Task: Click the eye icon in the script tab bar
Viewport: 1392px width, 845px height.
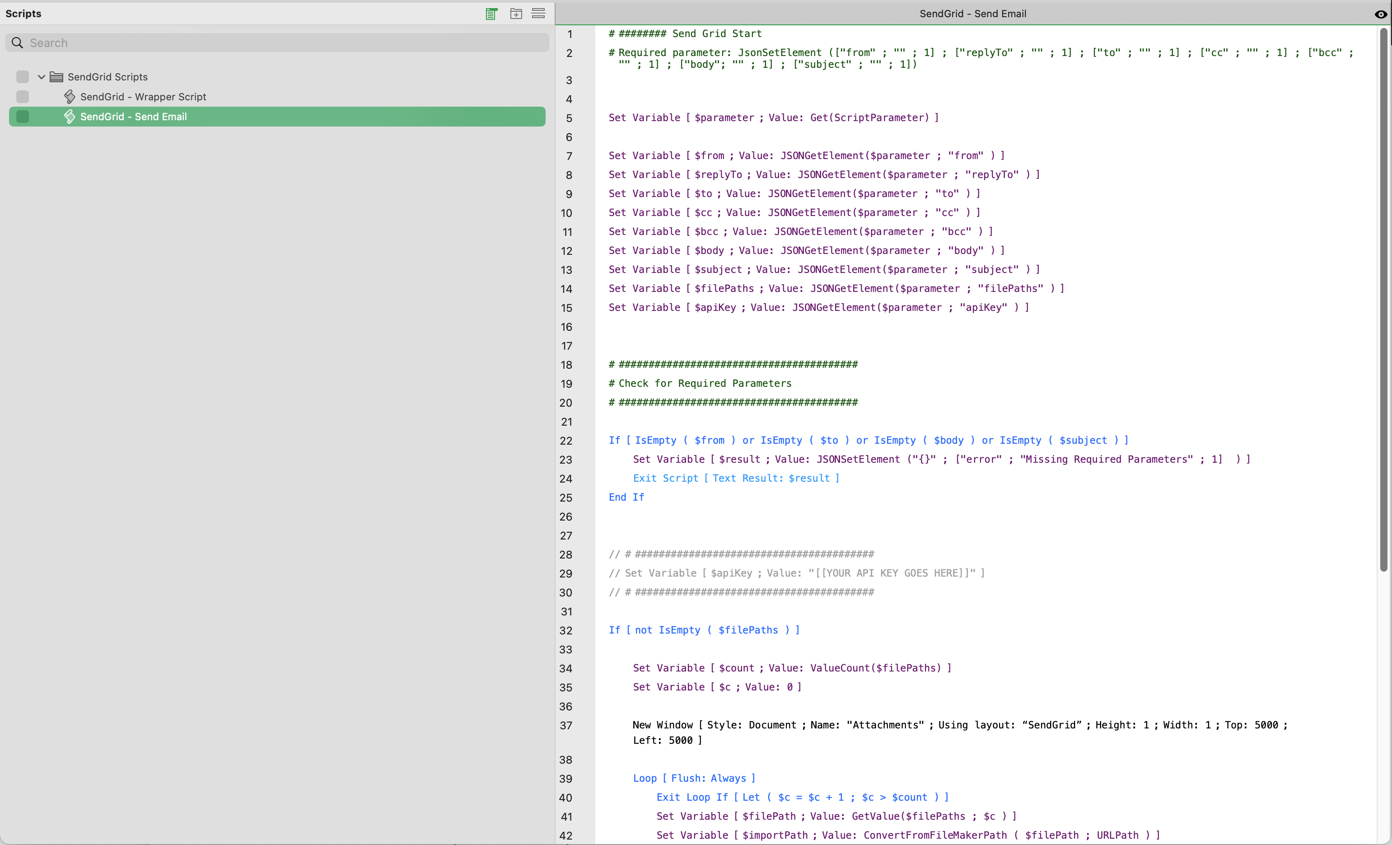Action: tap(1380, 14)
